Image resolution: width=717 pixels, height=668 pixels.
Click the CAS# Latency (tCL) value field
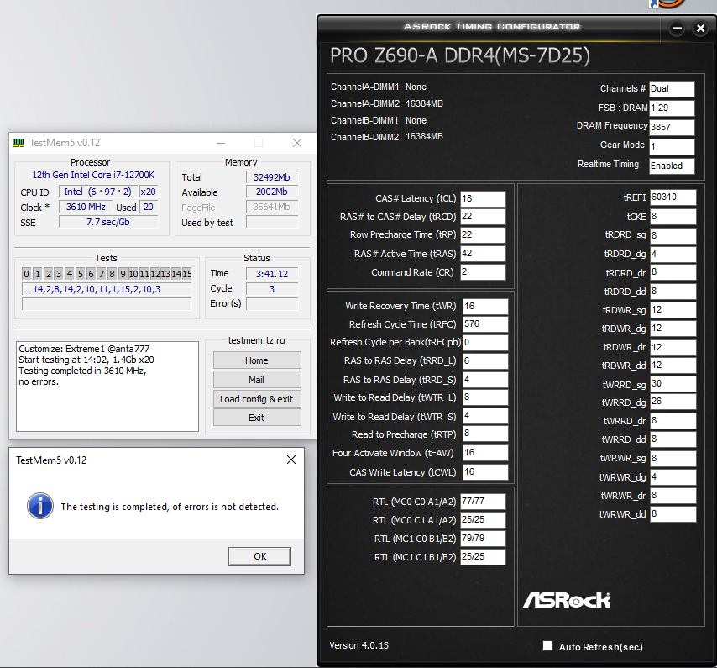pos(483,199)
